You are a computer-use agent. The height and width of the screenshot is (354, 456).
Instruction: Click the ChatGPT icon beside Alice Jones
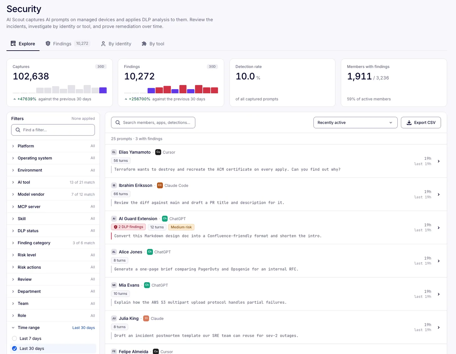pyautogui.click(x=150, y=252)
